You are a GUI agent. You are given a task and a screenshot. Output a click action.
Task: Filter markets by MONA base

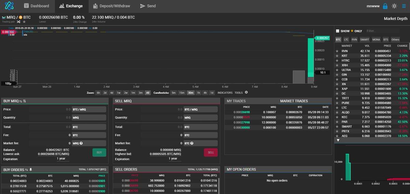tap(376, 40)
